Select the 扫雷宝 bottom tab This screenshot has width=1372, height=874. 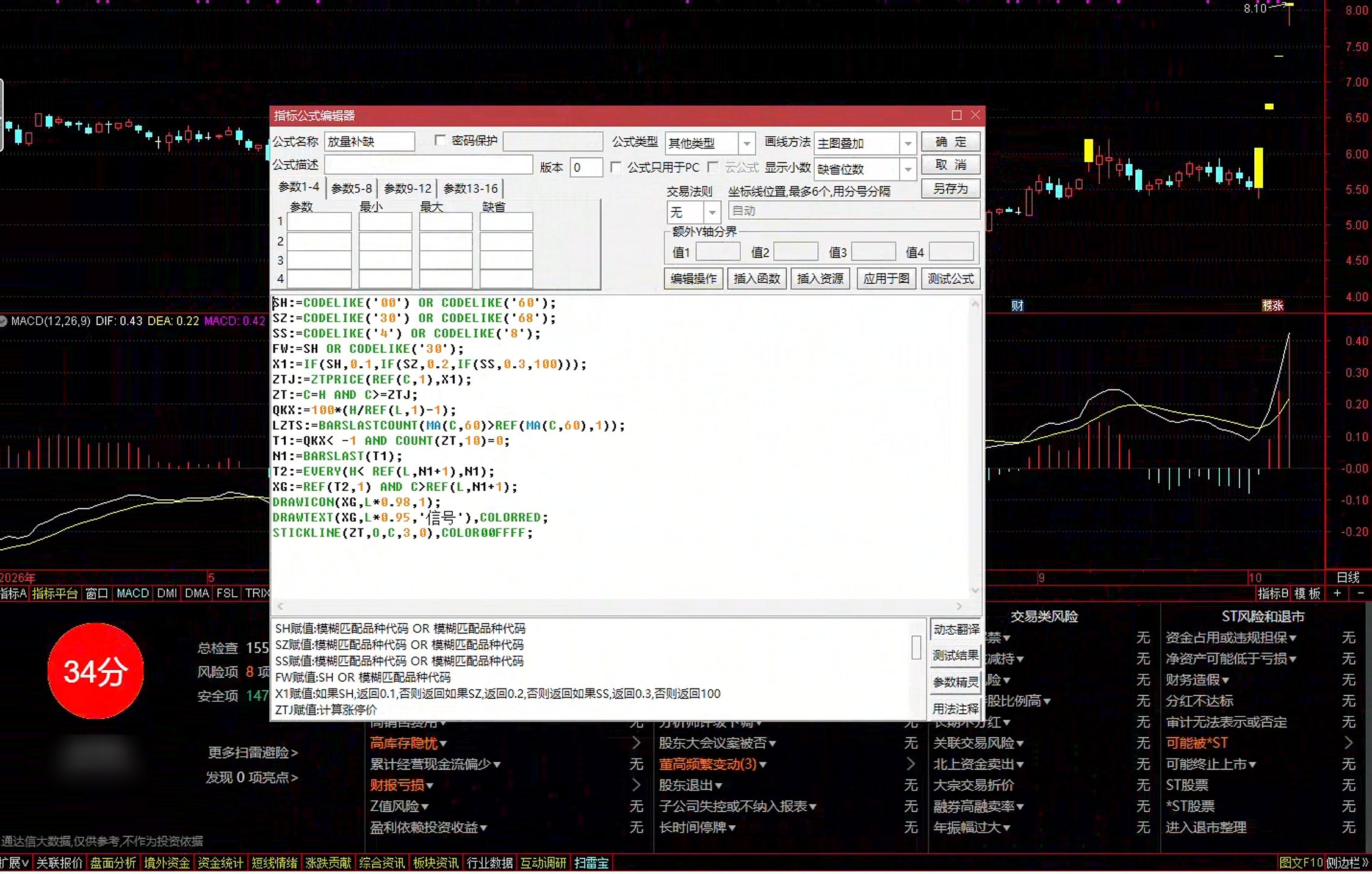click(591, 863)
